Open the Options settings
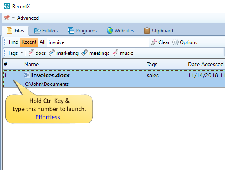 (185, 42)
